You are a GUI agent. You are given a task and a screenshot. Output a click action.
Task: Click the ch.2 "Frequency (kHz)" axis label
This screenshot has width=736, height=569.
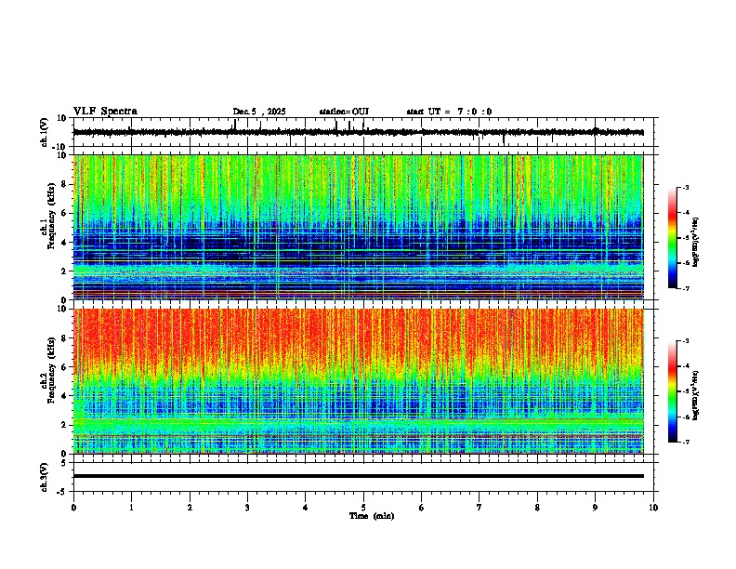tap(51, 370)
